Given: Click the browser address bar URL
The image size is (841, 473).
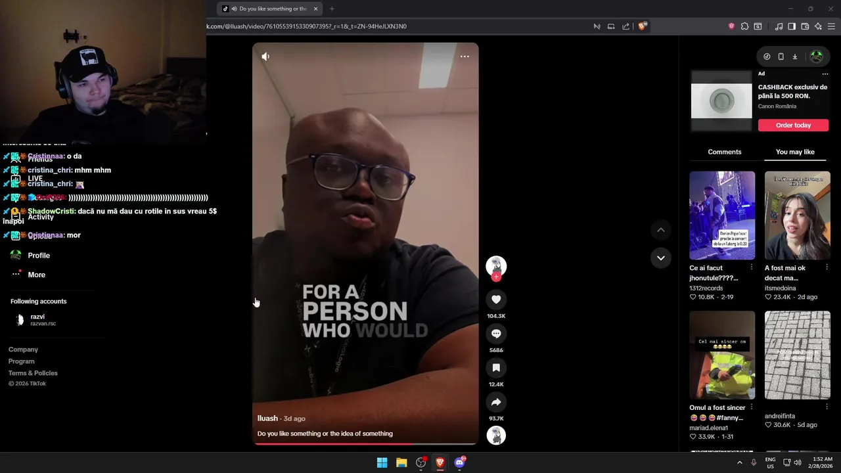Looking at the screenshot, I should click(307, 26).
